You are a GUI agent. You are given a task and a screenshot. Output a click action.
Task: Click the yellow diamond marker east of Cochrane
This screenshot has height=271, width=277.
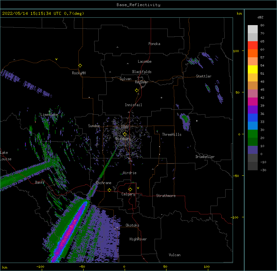pyautogui.click(x=109, y=190)
